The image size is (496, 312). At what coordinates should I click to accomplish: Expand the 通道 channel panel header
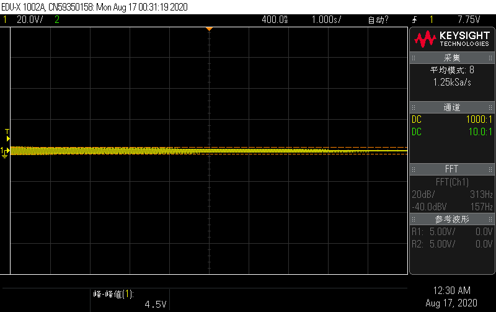coord(452,107)
